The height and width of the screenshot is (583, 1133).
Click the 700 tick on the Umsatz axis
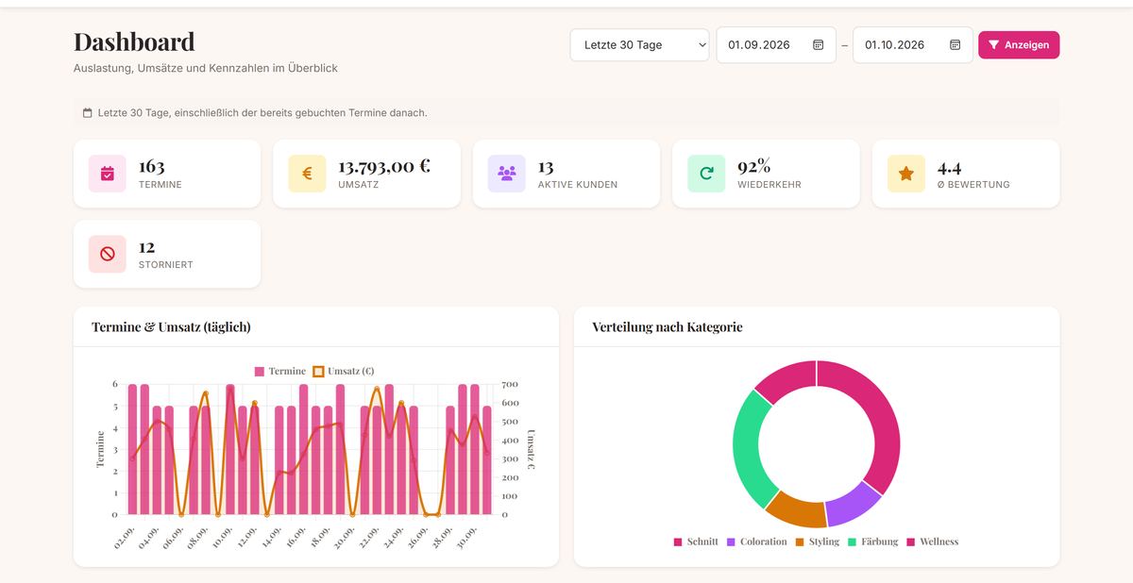(511, 385)
